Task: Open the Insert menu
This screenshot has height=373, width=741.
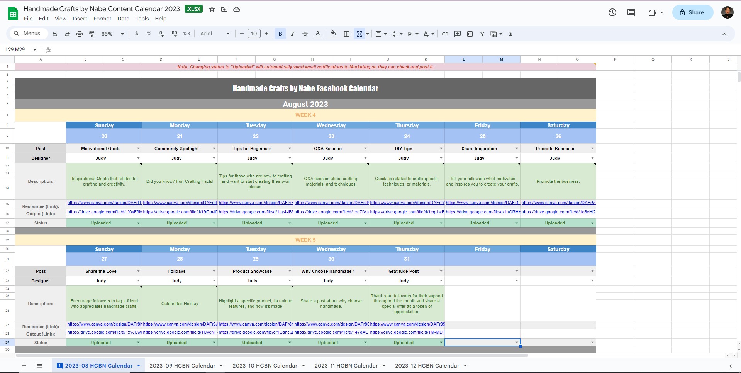Action: coord(80,19)
